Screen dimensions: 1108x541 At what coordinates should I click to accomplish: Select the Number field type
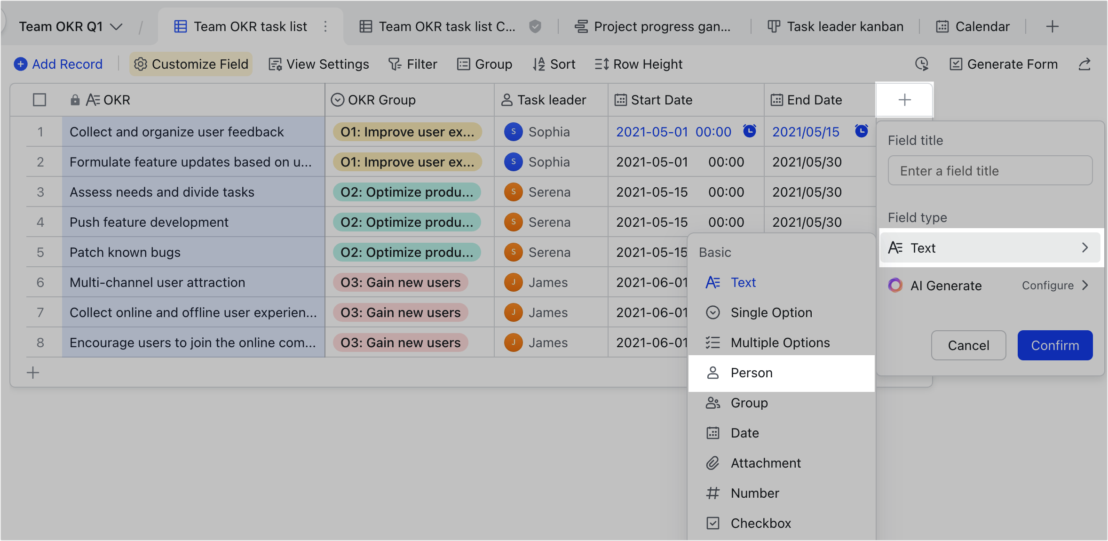[x=781, y=493]
